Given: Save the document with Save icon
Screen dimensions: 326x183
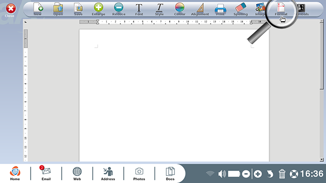Looking at the screenshot, I should 78,9.
